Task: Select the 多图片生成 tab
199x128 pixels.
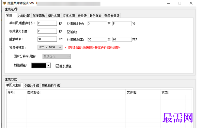Action: point(31,86)
